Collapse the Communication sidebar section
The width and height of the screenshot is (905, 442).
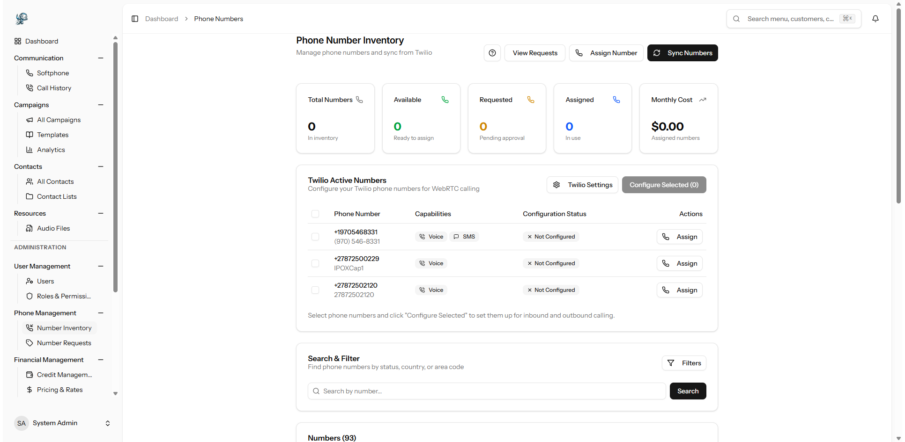click(101, 58)
